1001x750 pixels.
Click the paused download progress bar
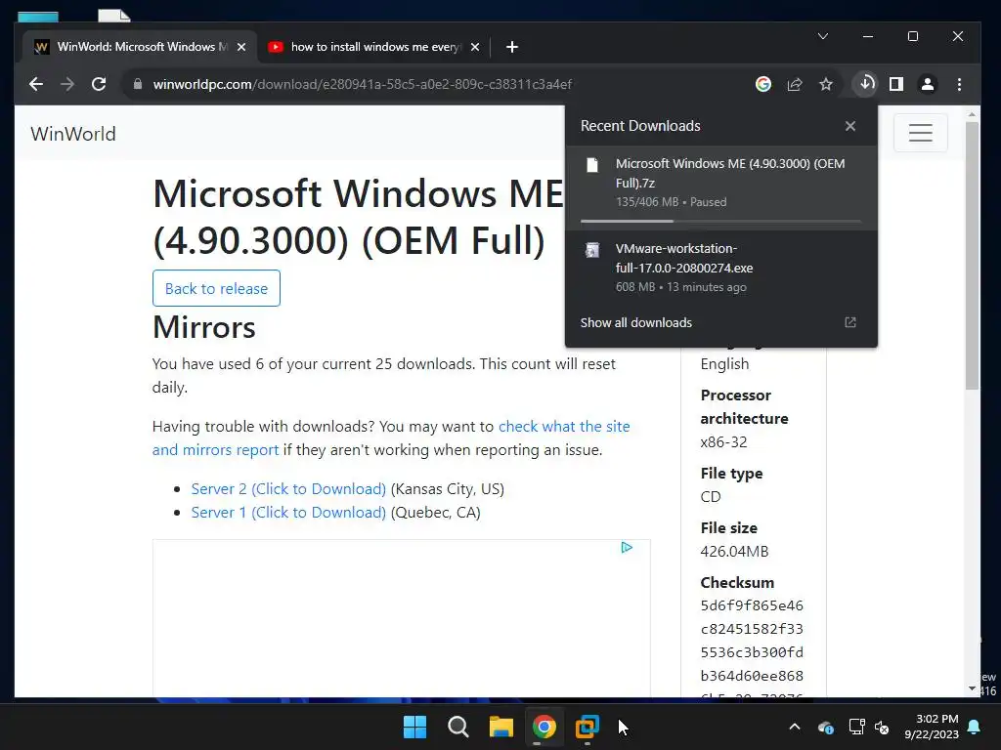pos(720,221)
